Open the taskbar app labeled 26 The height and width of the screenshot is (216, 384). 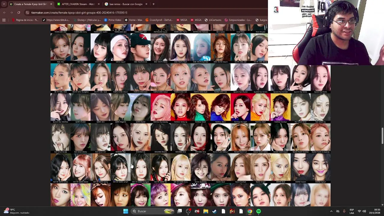pos(197,211)
